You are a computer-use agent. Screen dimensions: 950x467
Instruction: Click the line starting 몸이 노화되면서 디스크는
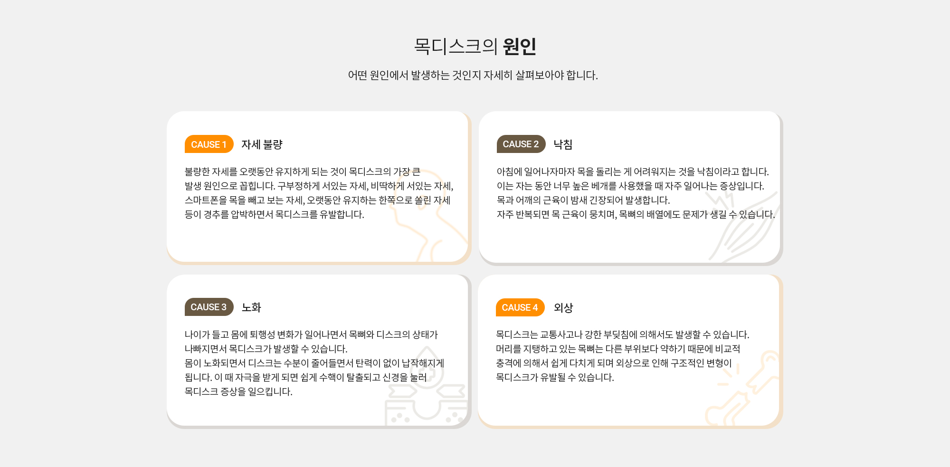tap(314, 363)
